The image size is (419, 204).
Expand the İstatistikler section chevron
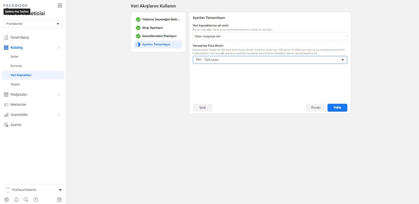point(59,115)
